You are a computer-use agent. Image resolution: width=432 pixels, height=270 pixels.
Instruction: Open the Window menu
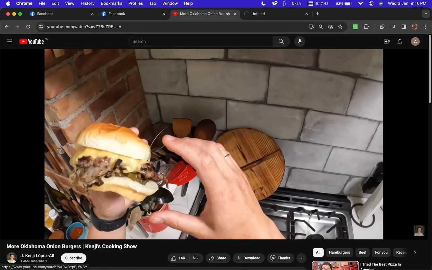[x=170, y=3]
